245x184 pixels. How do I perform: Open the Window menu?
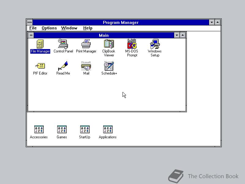[x=69, y=28]
